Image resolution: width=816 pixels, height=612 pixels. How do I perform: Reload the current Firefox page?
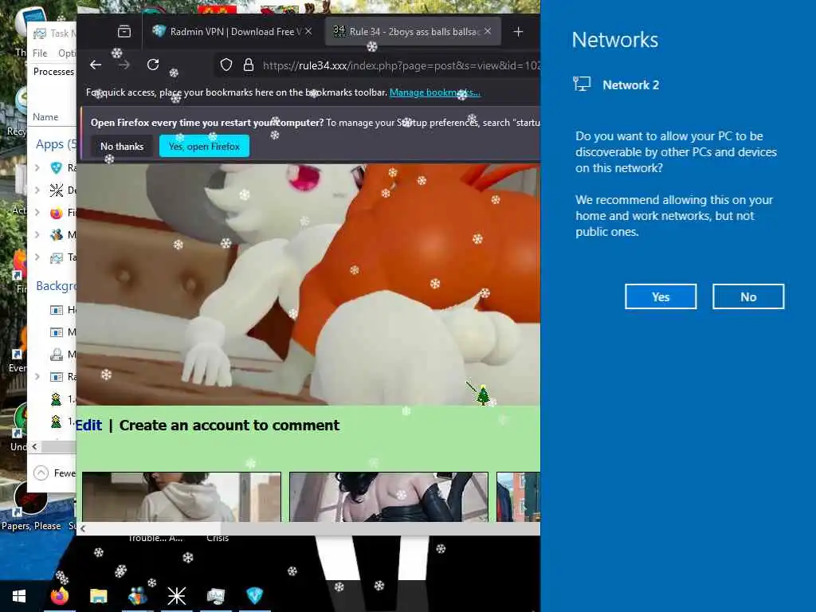(152, 65)
